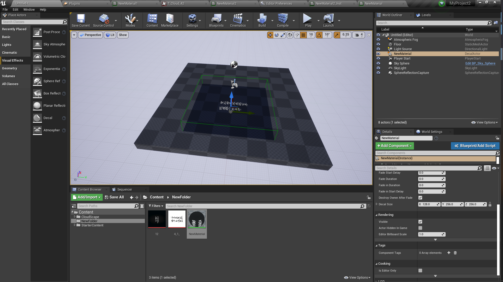Click the Launch toolbar icon

pyautogui.click(x=328, y=21)
